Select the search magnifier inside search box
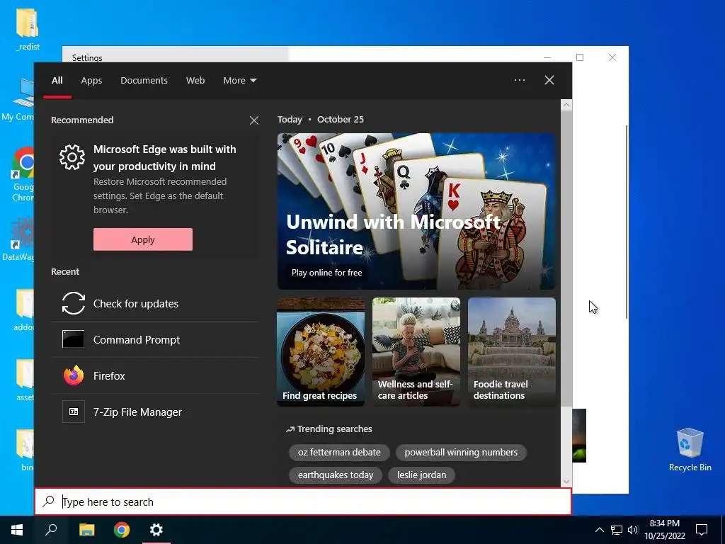This screenshot has width=725, height=544. [49, 501]
